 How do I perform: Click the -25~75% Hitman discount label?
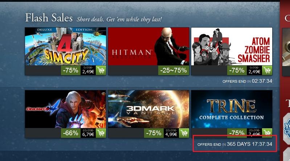tap(173, 70)
